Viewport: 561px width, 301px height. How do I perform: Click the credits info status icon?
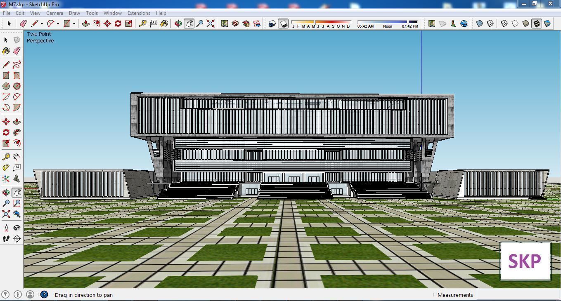17,294
